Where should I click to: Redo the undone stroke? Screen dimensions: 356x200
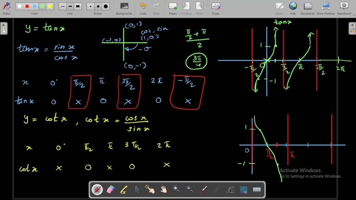pyautogui.click(x=156, y=8)
